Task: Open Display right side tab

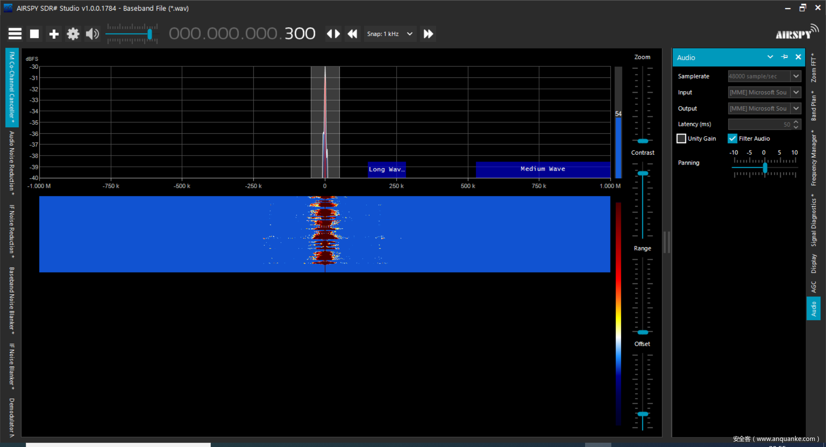Action: pyautogui.click(x=814, y=263)
